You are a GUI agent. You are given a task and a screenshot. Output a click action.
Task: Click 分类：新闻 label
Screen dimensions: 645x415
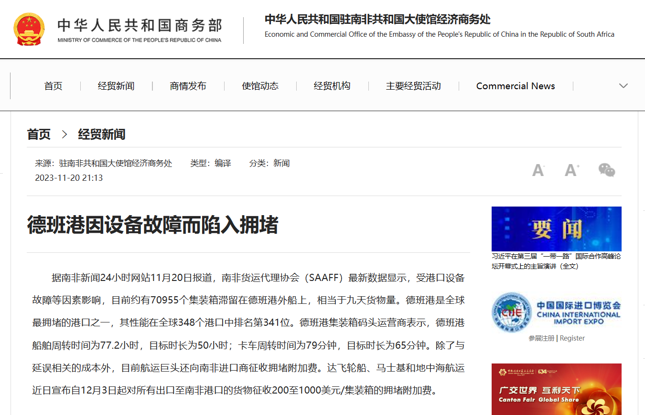tap(269, 163)
